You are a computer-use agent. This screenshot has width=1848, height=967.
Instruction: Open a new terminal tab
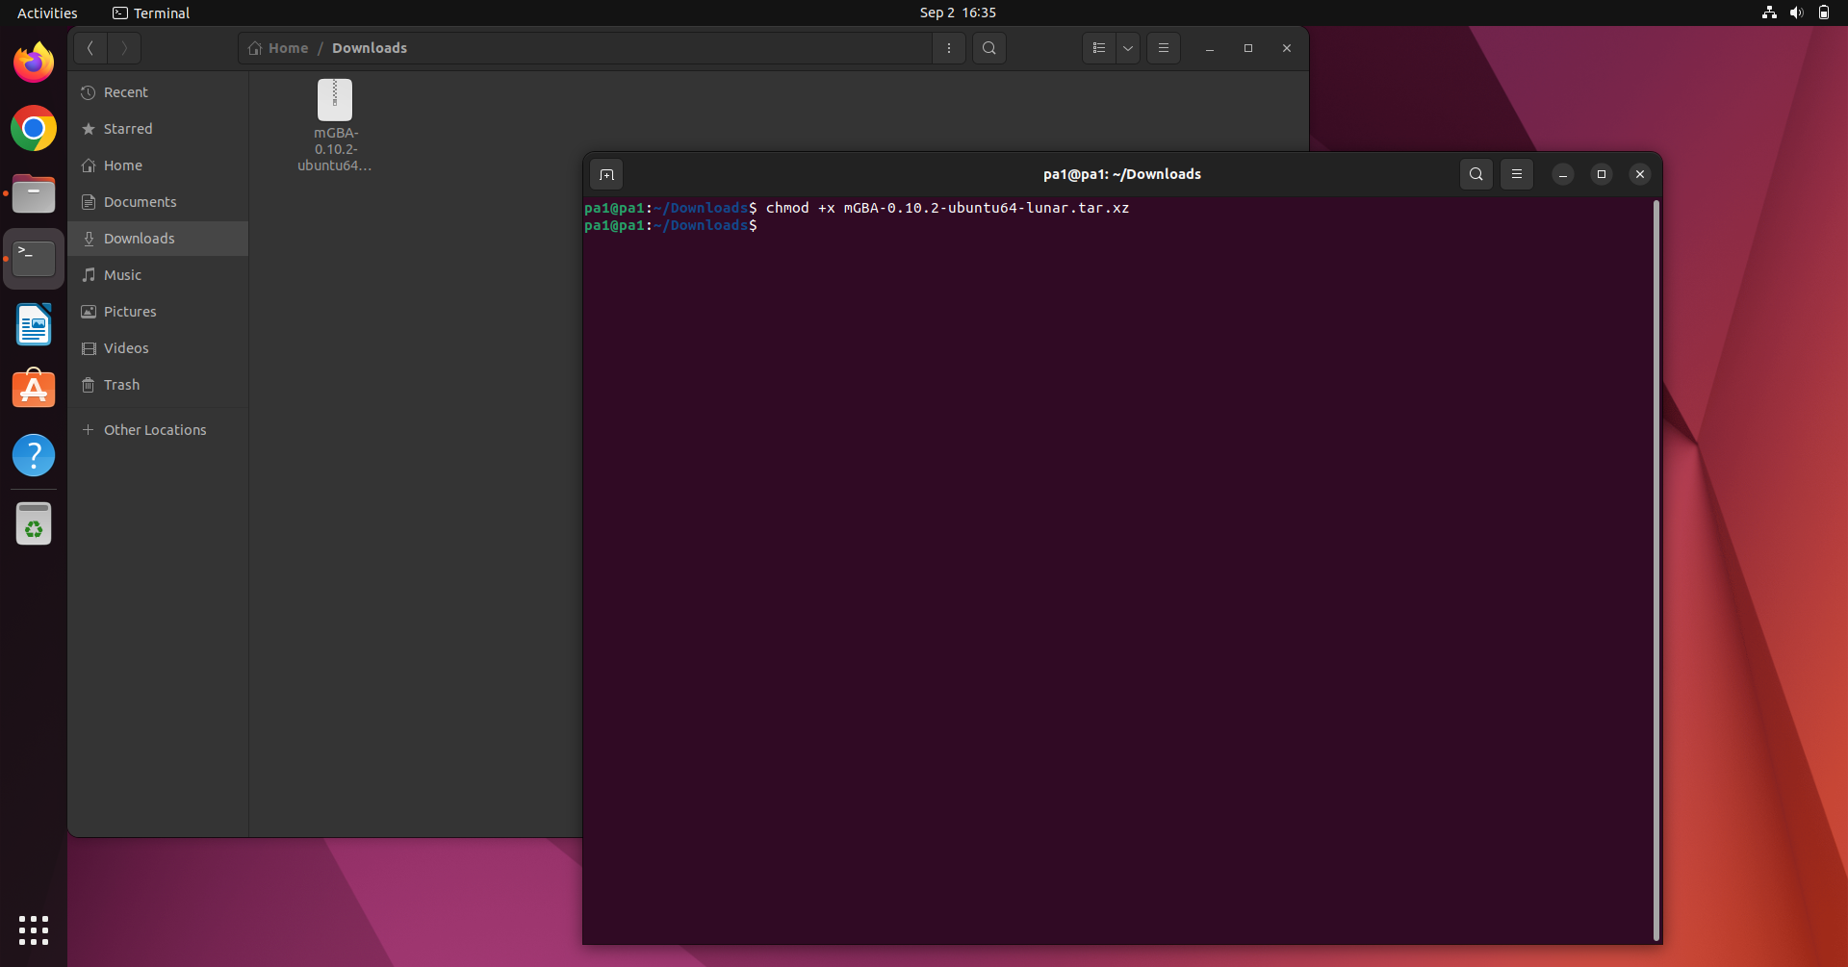pyautogui.click(x=607, y=174)
